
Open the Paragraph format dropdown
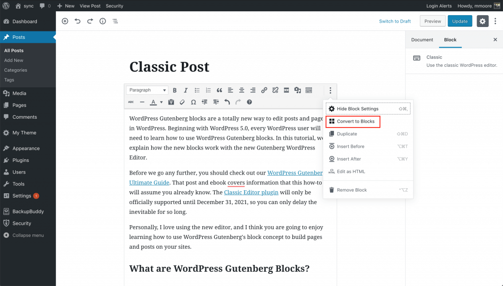(x=147, y=90)
